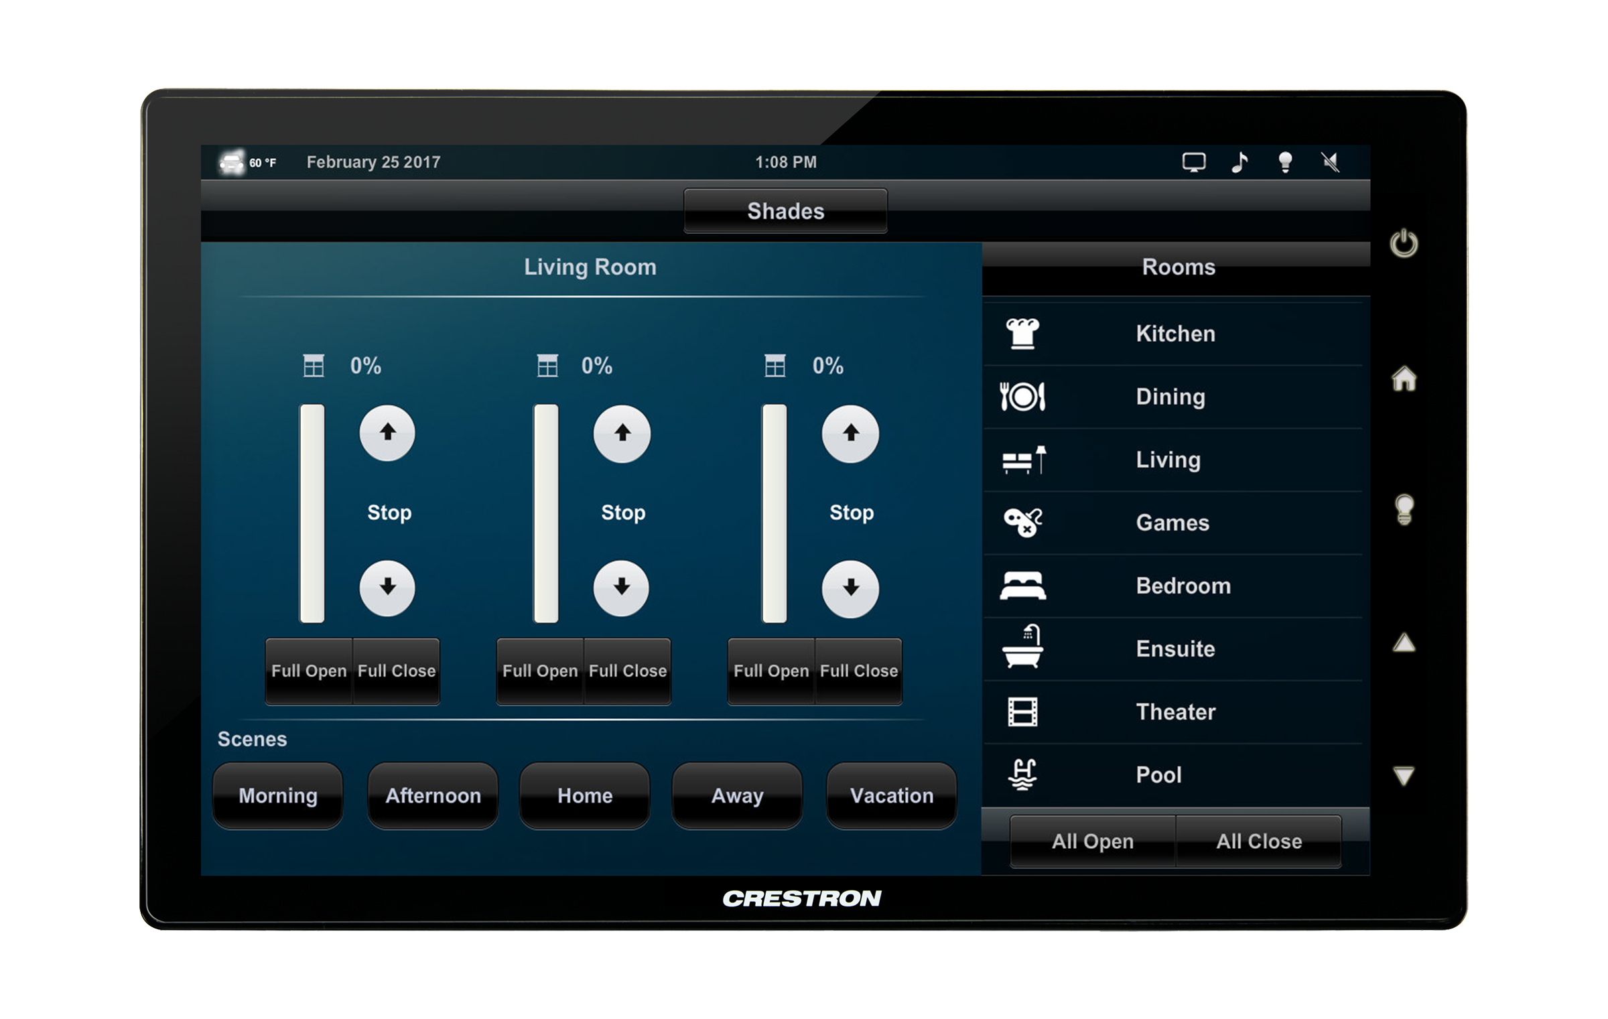
Task: Open the display icon in the top bar
Action: [x=1193, y=162]
